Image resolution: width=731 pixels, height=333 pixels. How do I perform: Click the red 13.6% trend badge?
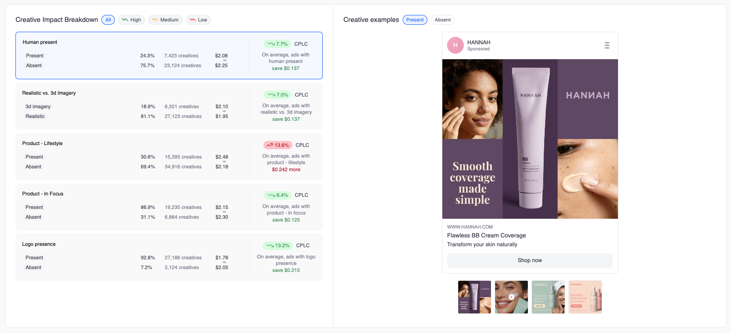(x=278, y=145)
